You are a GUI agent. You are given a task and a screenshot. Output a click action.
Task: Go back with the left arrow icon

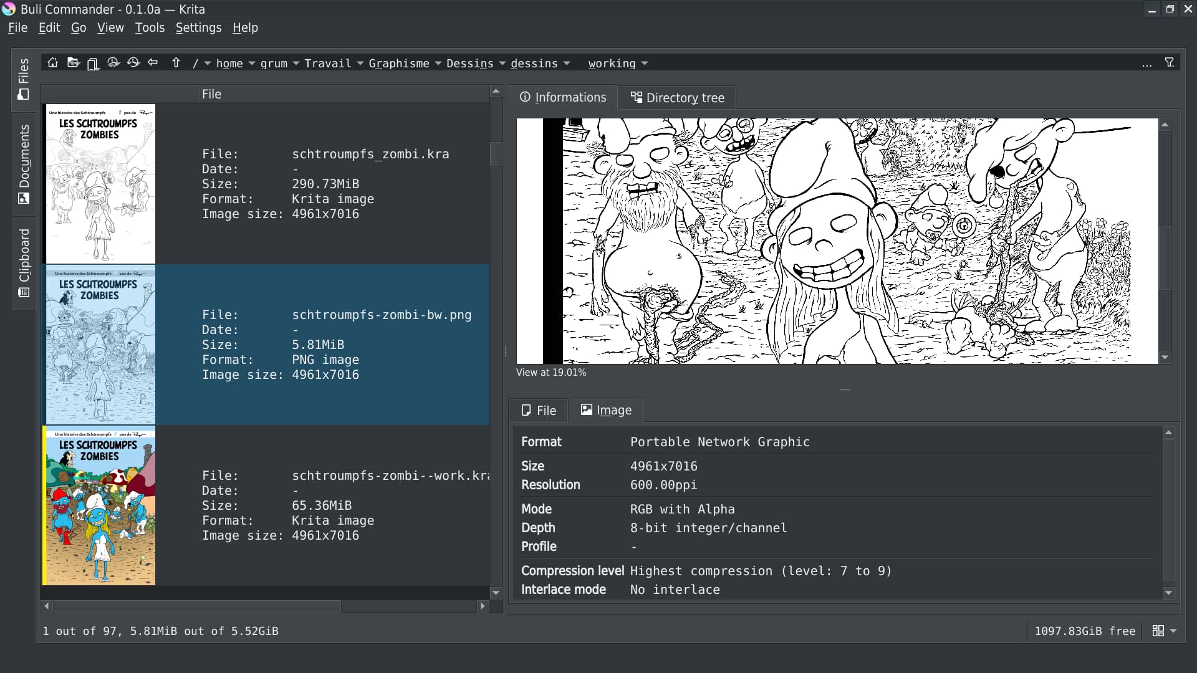pyautogui.click(x=153, y=63)
